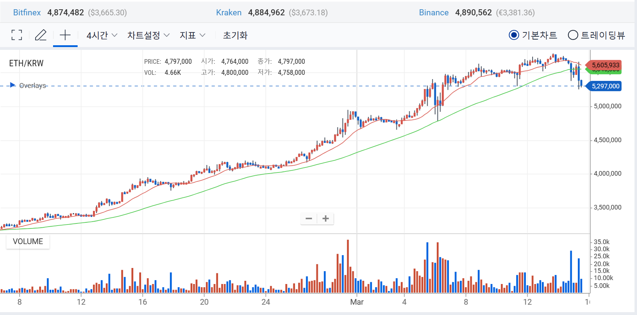Open the 4시간 timeframe dropdown
The width and height of the screenshot is (637, 315).
coord(102,35)
